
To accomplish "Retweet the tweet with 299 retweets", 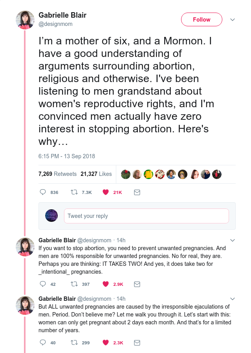I will pos(74,342).
